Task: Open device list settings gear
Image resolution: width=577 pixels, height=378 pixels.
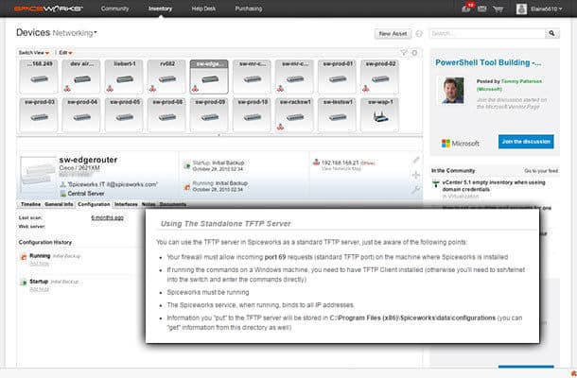Action: pos(414,53)
